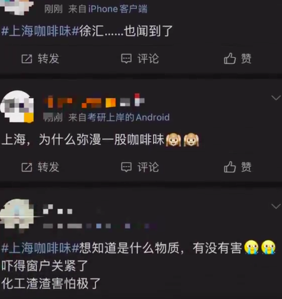Open first poster's avatar at top

(17, 7)
